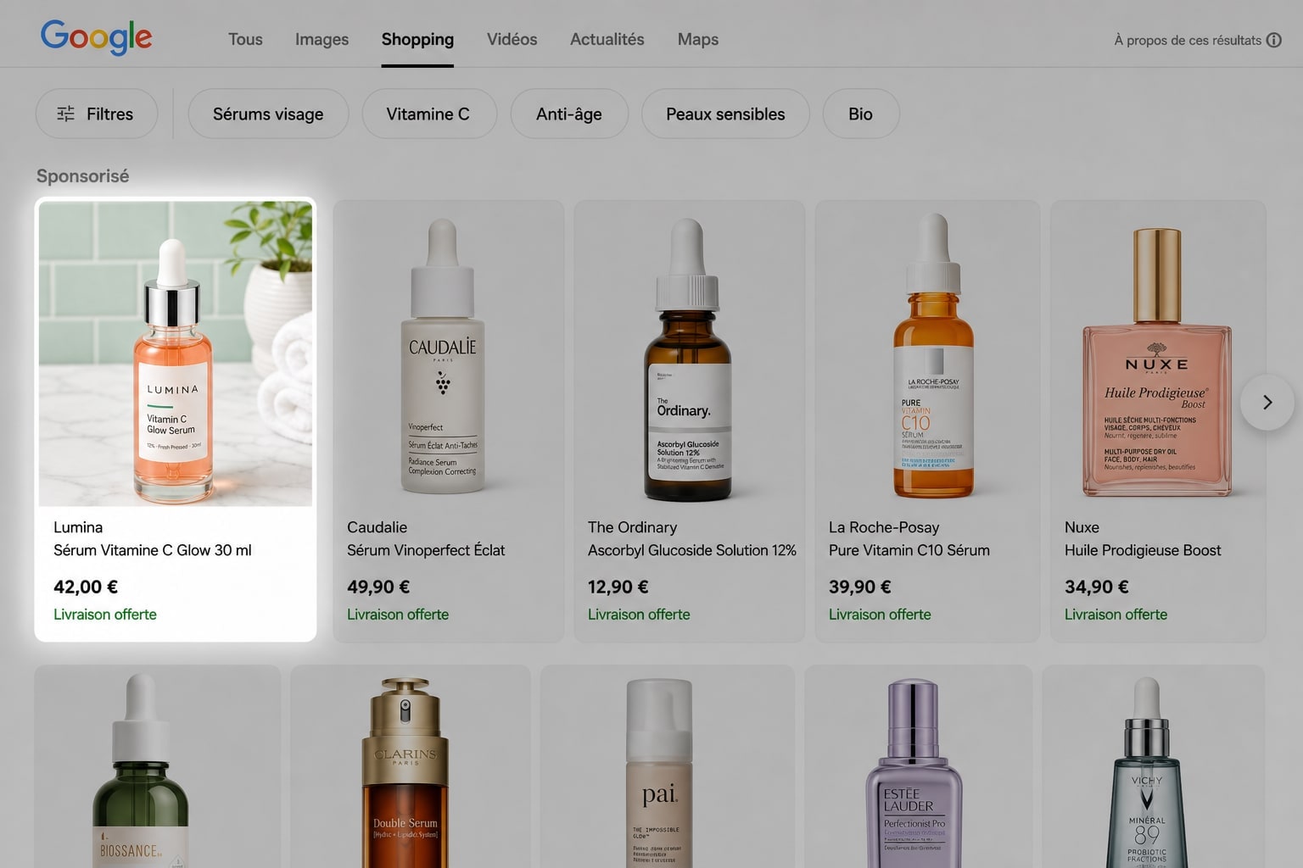Open the Nuxe Huile Prodigieuse image
Image resolution: width=1303 pixels, height=868 pixels.
1157,362
